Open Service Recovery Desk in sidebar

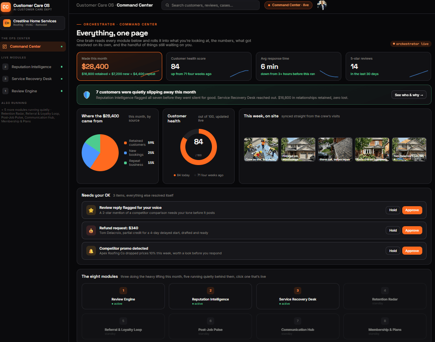tap(33, 79)
